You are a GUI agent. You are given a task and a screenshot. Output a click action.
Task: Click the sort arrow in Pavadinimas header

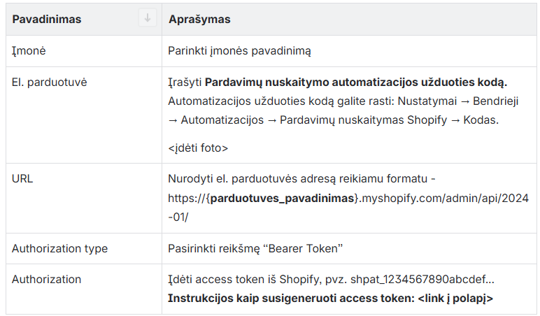point(147,19)
